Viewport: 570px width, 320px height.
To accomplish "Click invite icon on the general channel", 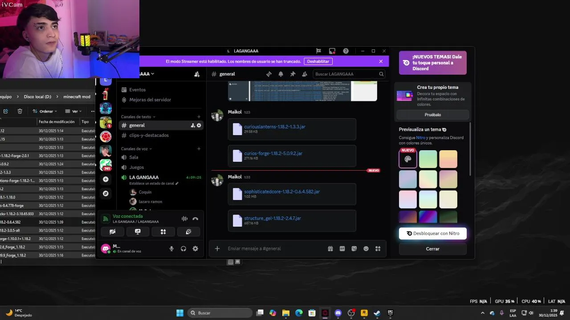I will coord(193,125).
